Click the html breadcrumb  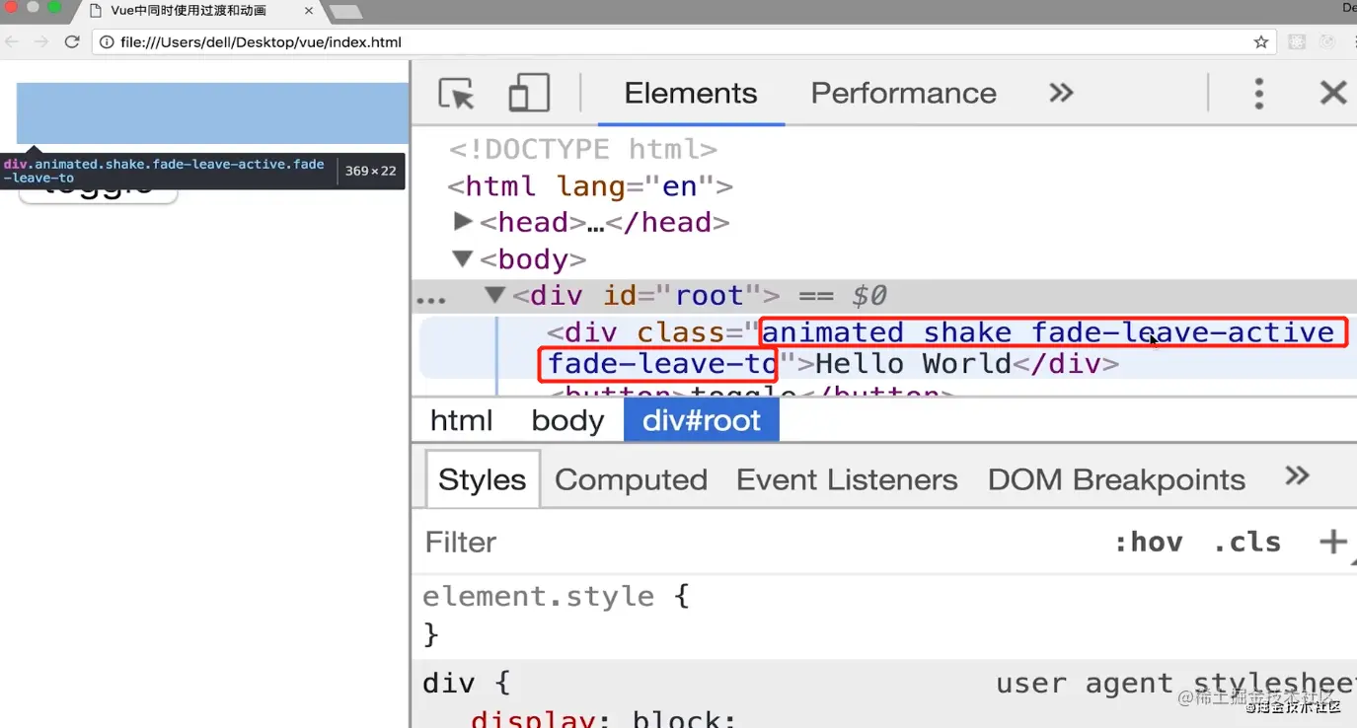click(461, 420)
